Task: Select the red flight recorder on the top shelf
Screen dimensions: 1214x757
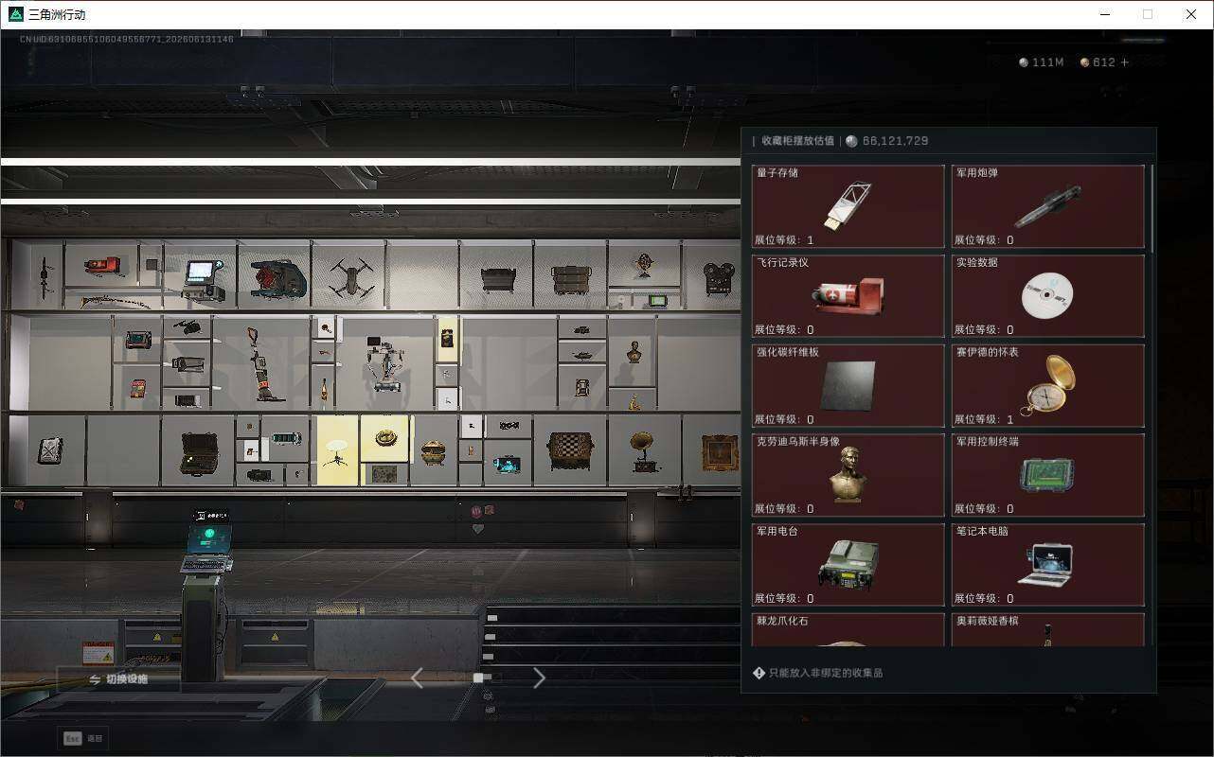Action: 103,266
